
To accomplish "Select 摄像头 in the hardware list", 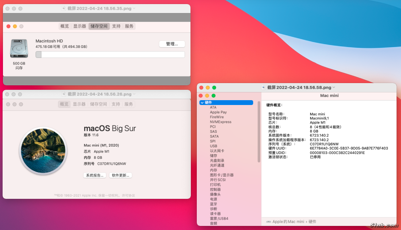I will point(215,194).
